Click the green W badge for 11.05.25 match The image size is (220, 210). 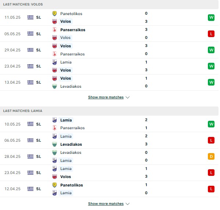click(211, 18)
